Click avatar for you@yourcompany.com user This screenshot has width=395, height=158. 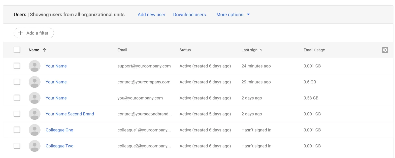pos(35,98)
